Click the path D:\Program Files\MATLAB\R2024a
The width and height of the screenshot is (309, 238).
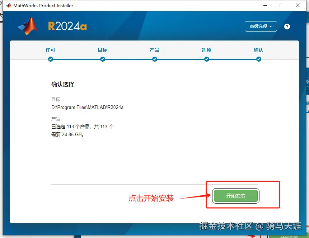[87, 108]
